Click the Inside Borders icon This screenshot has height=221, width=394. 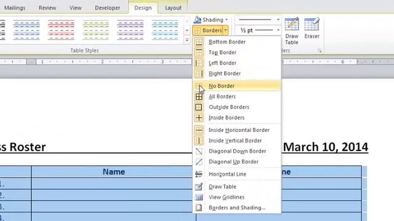click(x=199, y=117)
